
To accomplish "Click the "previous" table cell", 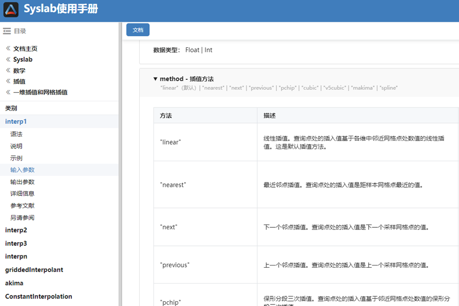I will click(x=206, y=265).
